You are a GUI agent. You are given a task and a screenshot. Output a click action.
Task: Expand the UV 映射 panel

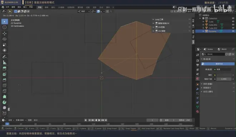153,31
